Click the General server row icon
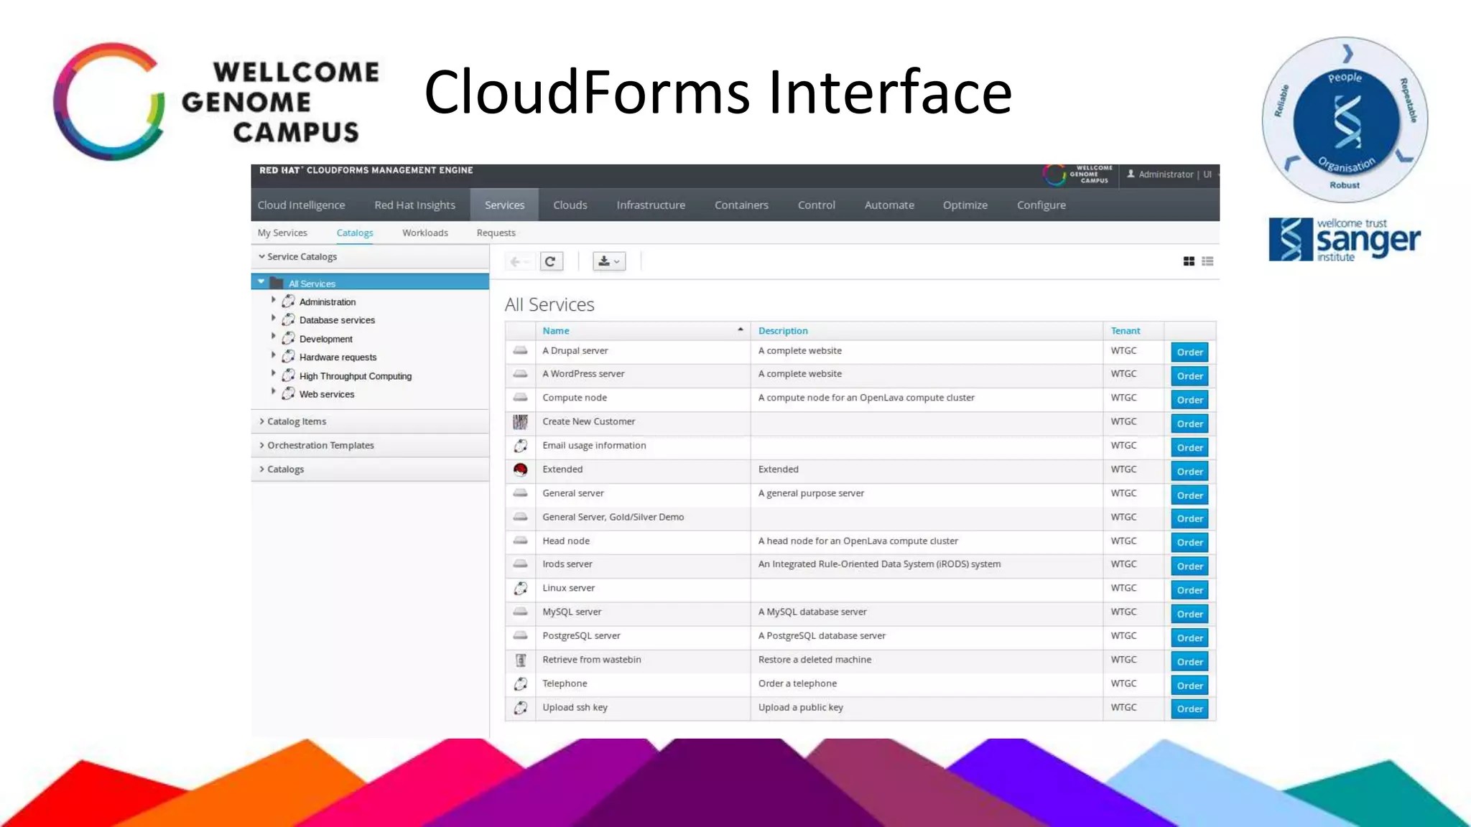The height and width of the screenshot is (827, 1471). [x=521, y=493]
